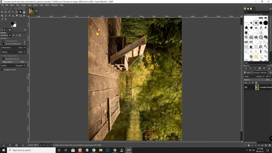This screenshot has height=153, width=272.
Task: Open the Windows menu
Action: pos(54,5)
